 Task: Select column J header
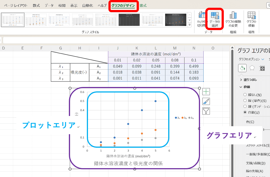pos(118,48)
